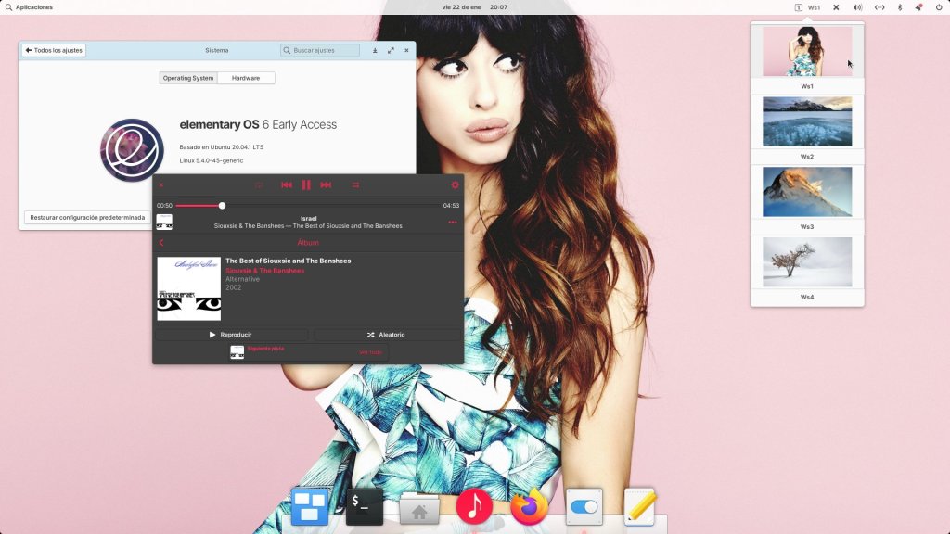Open the Firefox browser from the dock
The width and height of the screenshot is (950, 534).
[x=529, y=506]
